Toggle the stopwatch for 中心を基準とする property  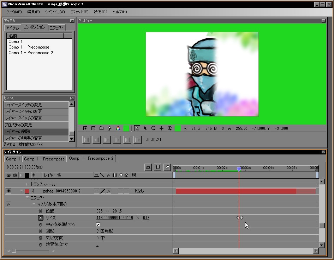pos(41,224)
